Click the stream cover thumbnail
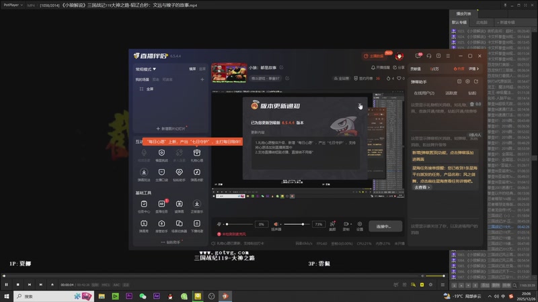This screenshot has width=538, height=302. click(x=229, y=73)
